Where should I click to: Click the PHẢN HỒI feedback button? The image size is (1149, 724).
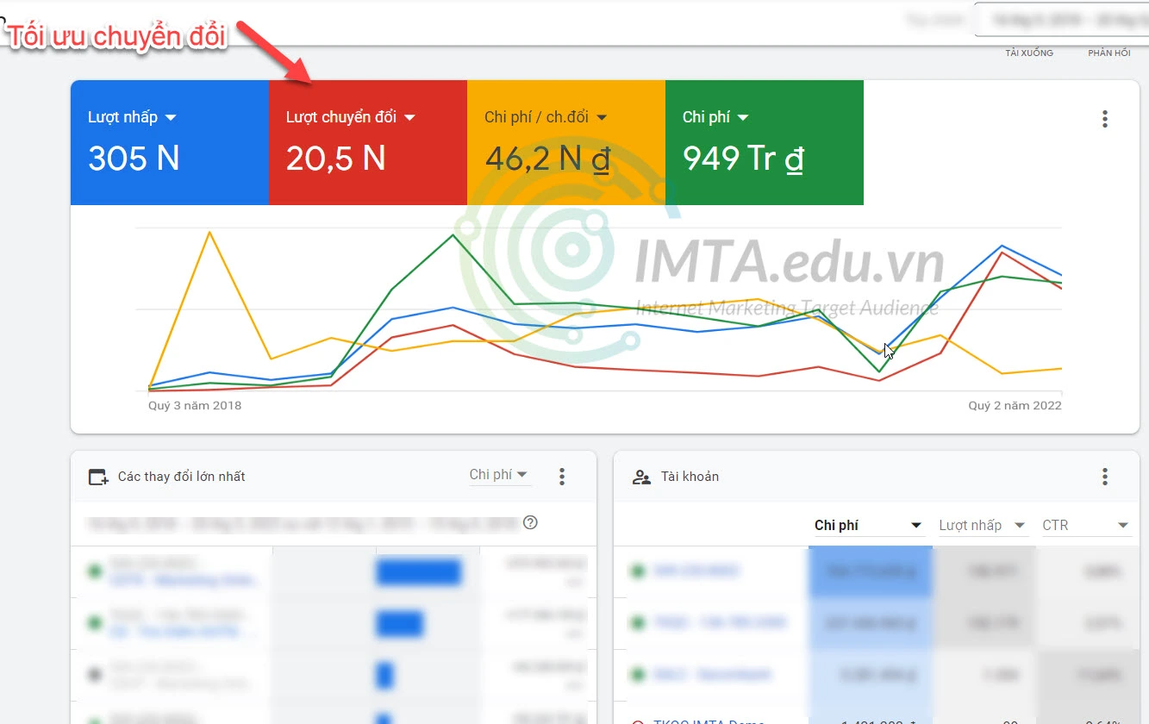pyautogui.click(x=1109, y=53)
